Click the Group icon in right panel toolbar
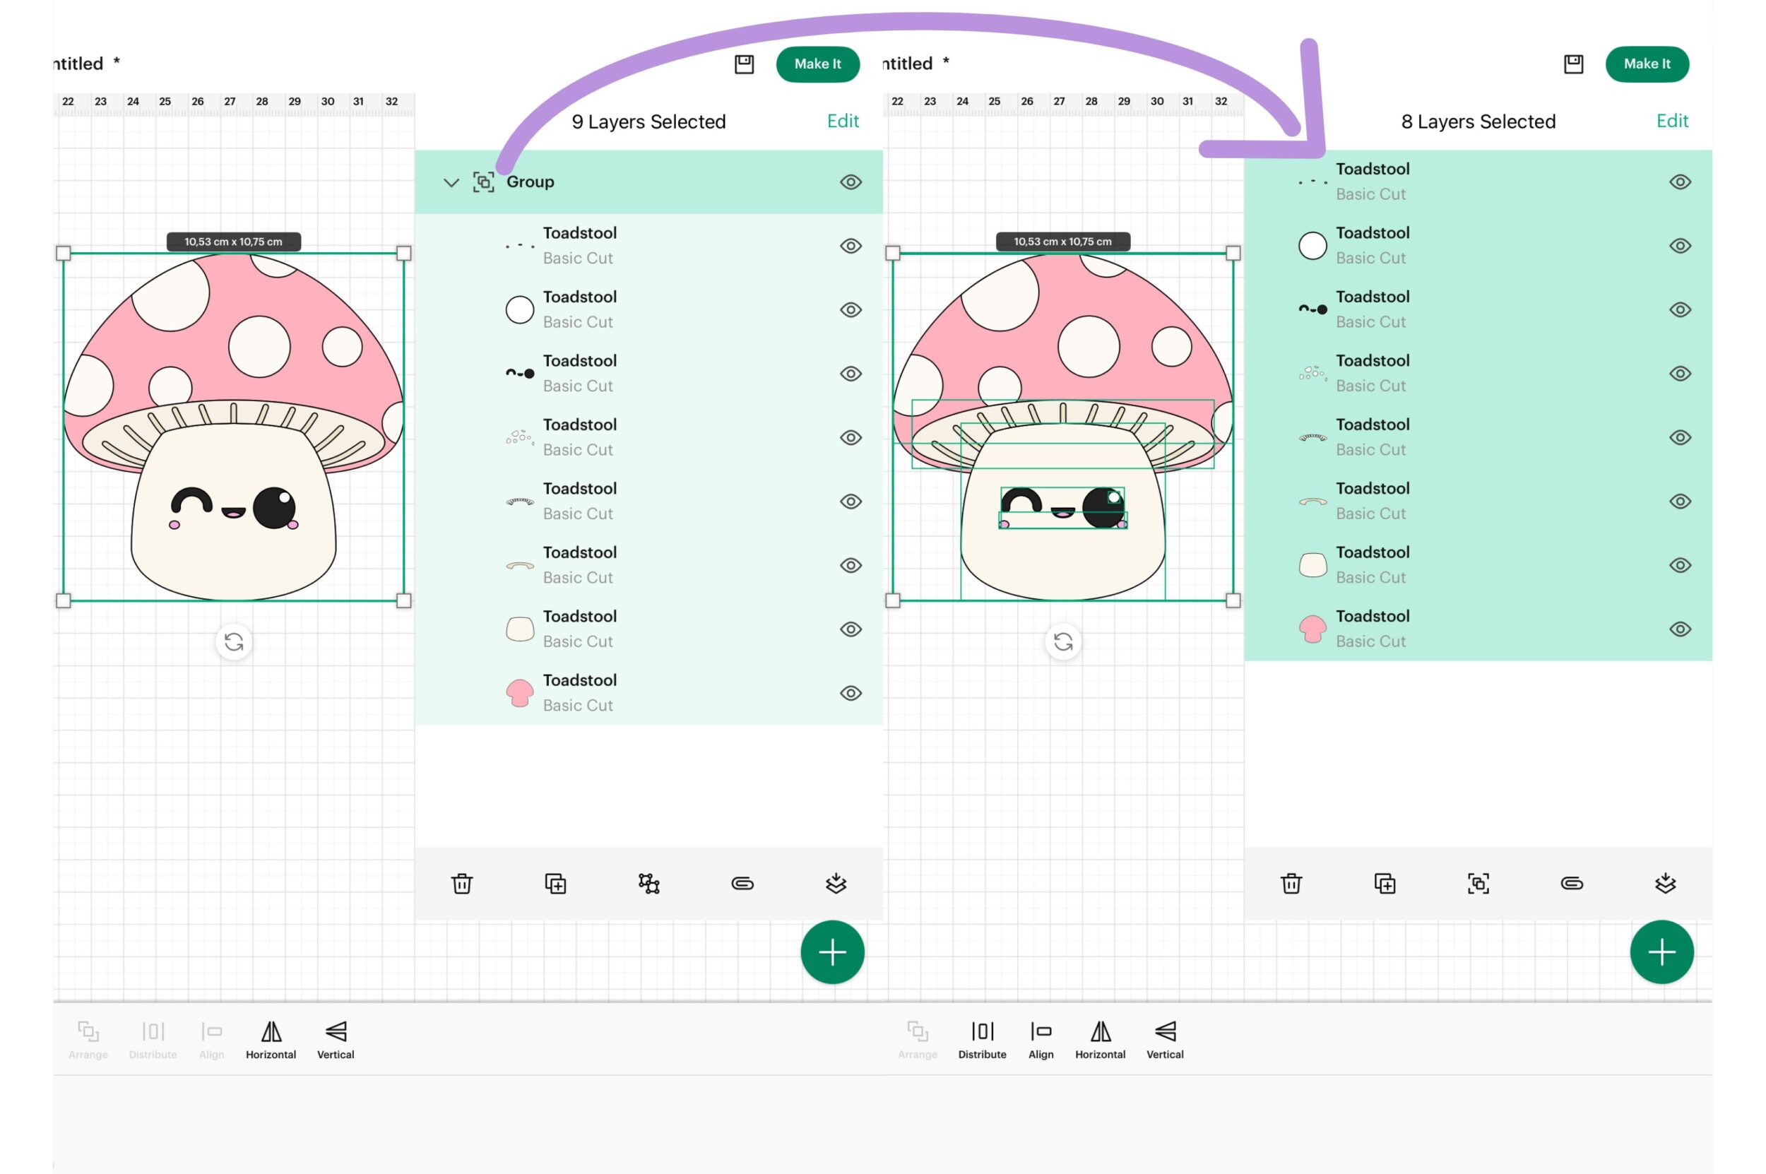Screen dimensions: 1766x1174 pyautogui.click(x=1477, y=884)
